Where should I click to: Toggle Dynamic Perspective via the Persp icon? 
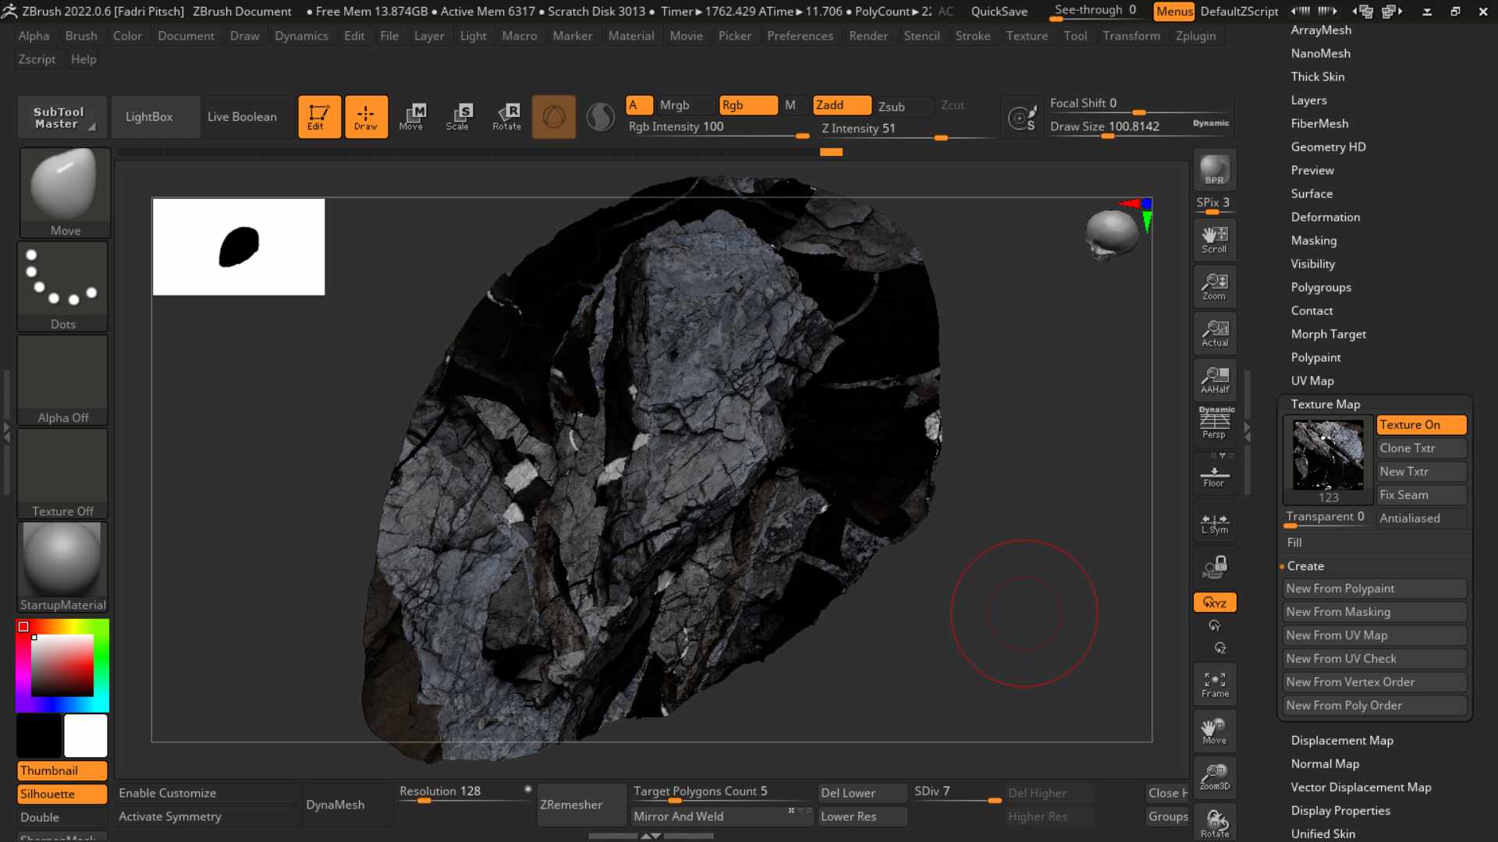click(1214, 423)
